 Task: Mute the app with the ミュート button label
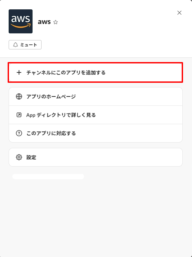29,45
